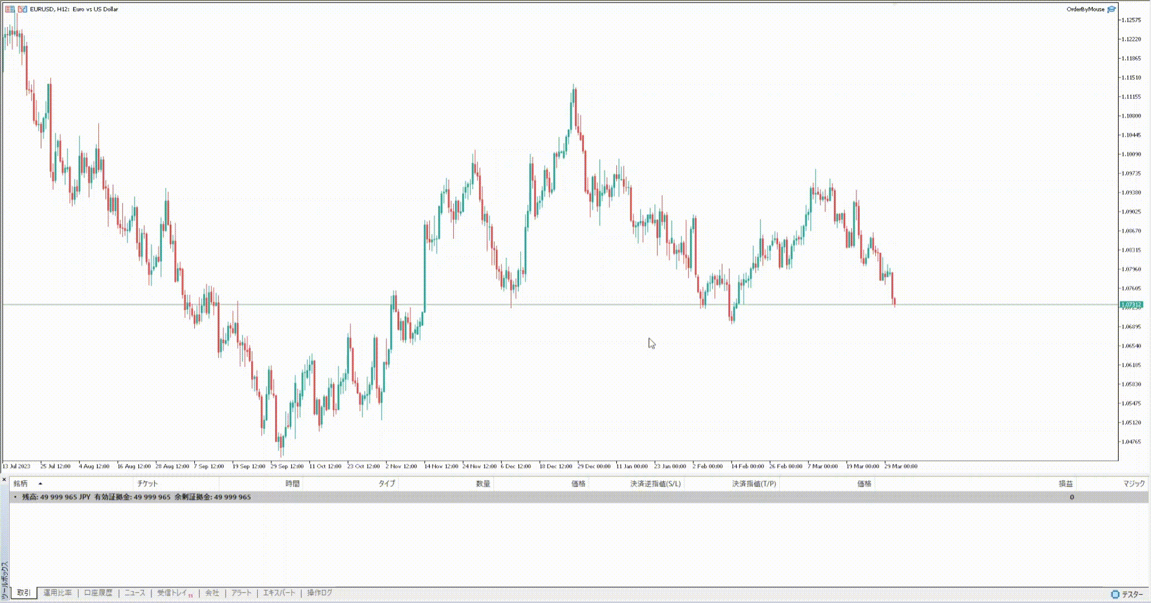The height and width of the screenshot is (603, 1151).
Task: Open the ニュース tab
Action: (135, 593)
